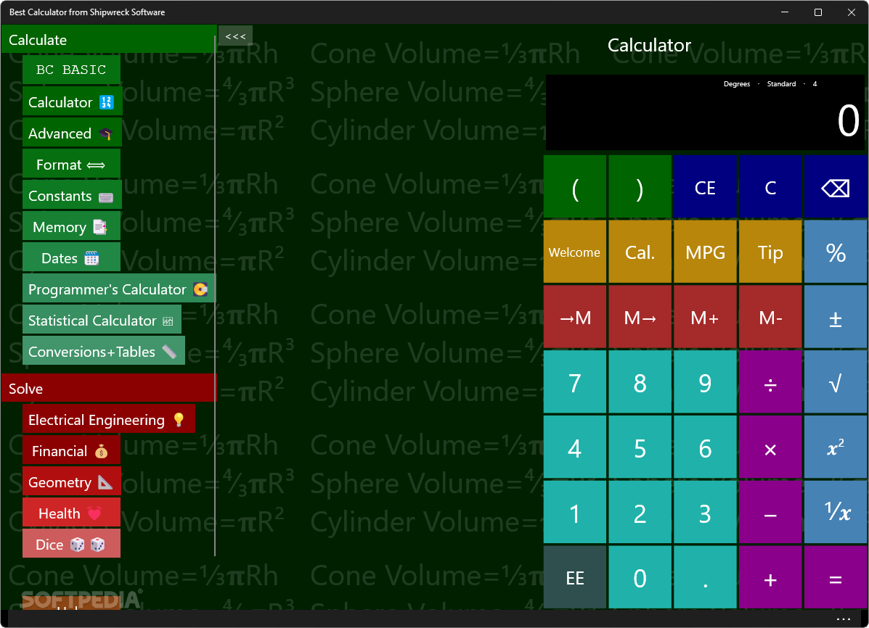Click digit 7 key
Image resolution: width=869 pixels, height=628 pixels.
pos(575,382)
